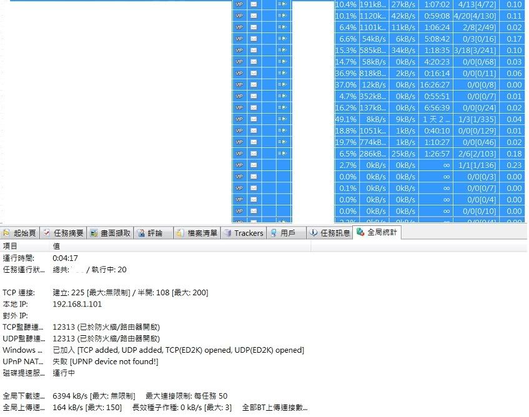Switch to the 評論 tab
The width and height of the screenshot is (529, 417).
click(151, 233)
